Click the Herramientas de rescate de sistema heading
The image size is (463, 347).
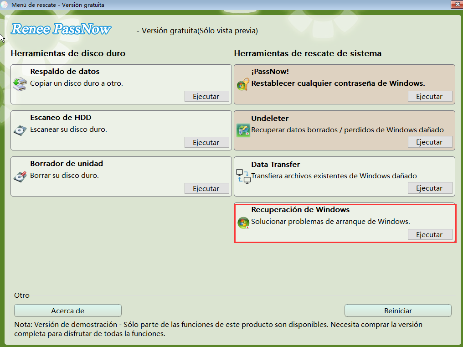308,53
